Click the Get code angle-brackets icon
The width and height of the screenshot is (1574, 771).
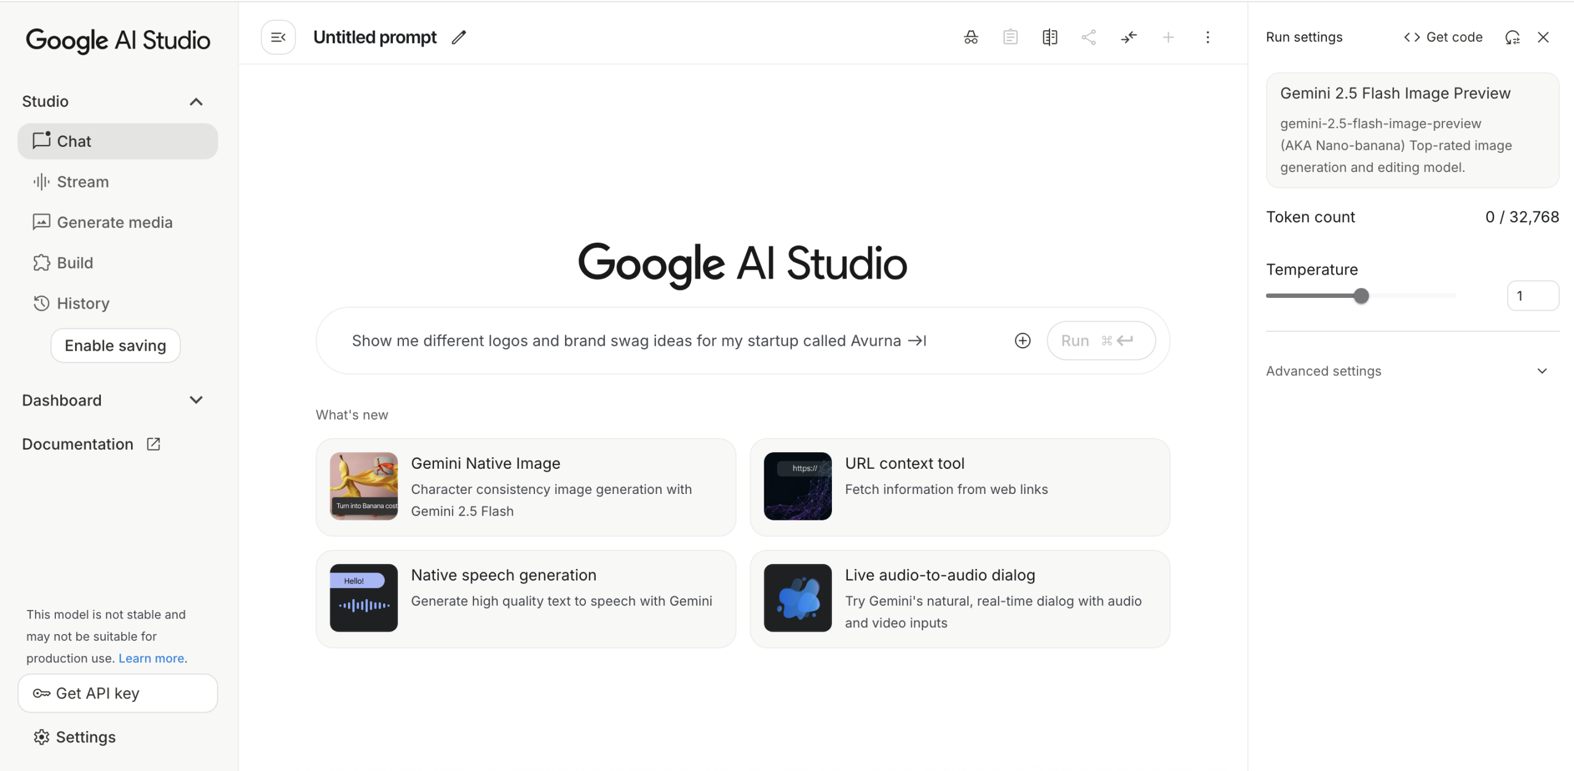[x=1412, y=37]
